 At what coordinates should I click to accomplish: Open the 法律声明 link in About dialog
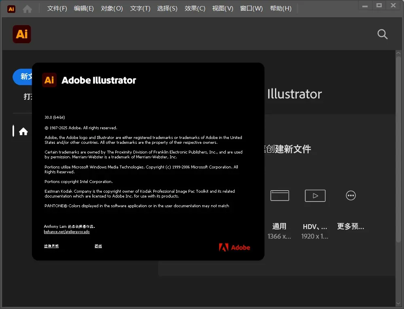point(51,246)
